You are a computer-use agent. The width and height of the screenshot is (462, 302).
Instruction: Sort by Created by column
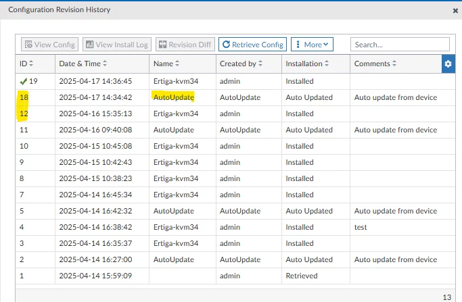click(260, 64)
